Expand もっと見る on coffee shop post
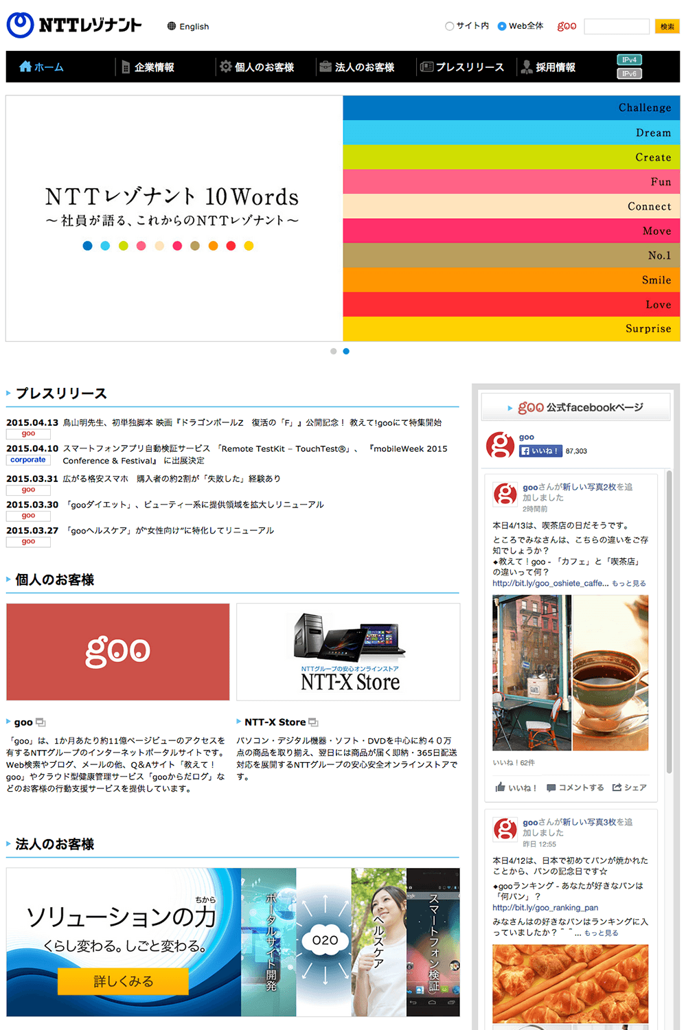The height and width of the screenshot is (1030, 686). tap(629, 584)
